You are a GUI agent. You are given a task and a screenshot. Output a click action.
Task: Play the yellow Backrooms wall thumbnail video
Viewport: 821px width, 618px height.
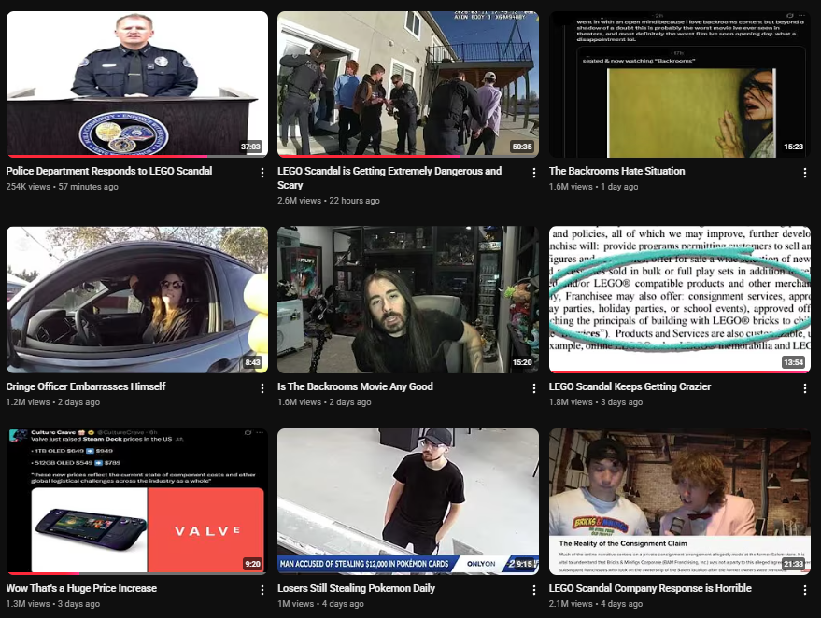pos(680,84)
